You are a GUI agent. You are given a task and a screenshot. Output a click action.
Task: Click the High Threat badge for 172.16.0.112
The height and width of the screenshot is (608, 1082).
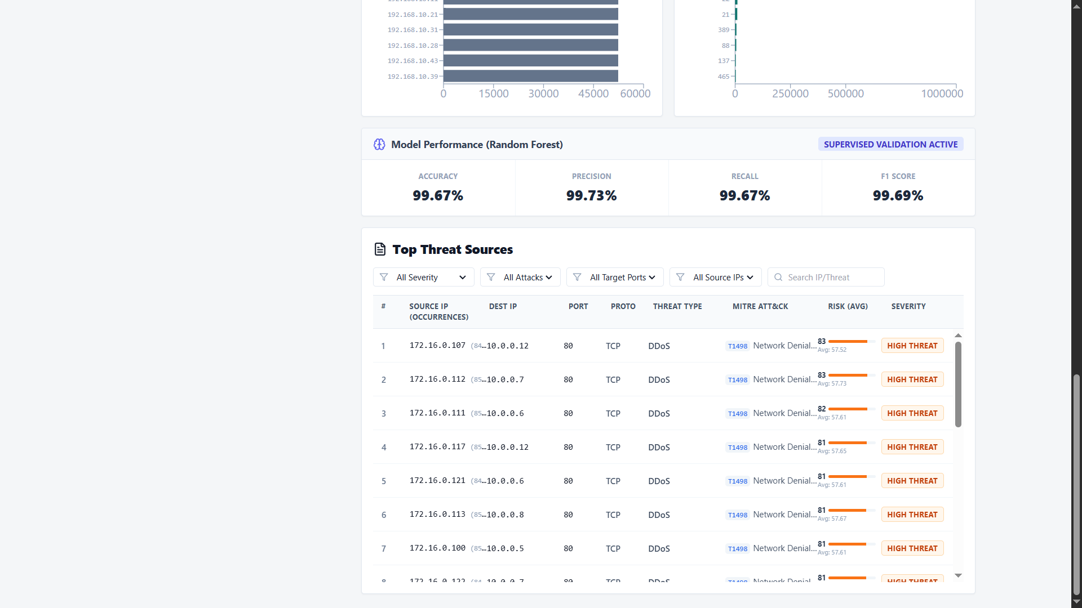912,379
